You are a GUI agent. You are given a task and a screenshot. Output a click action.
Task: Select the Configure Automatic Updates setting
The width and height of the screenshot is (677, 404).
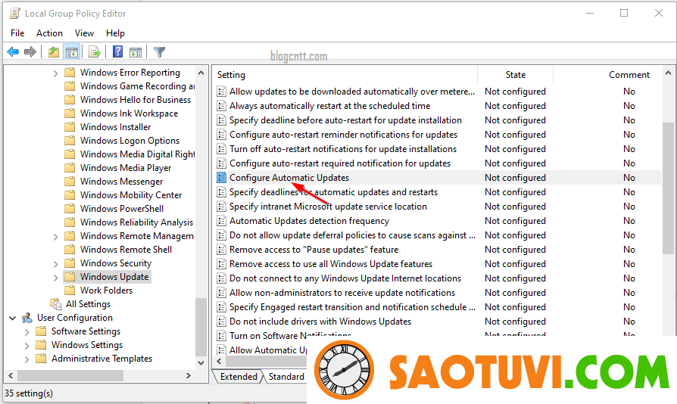(289, 178)
